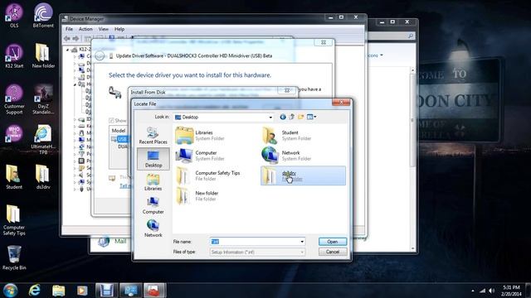Click the Open button

[333, 242]
